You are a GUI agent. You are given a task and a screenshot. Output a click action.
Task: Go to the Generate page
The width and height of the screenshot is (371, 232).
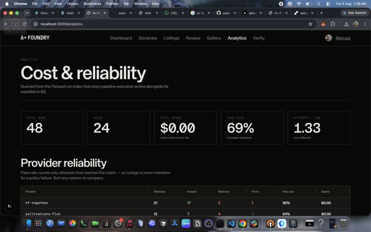pyautogui.click(x=148, y=38)
